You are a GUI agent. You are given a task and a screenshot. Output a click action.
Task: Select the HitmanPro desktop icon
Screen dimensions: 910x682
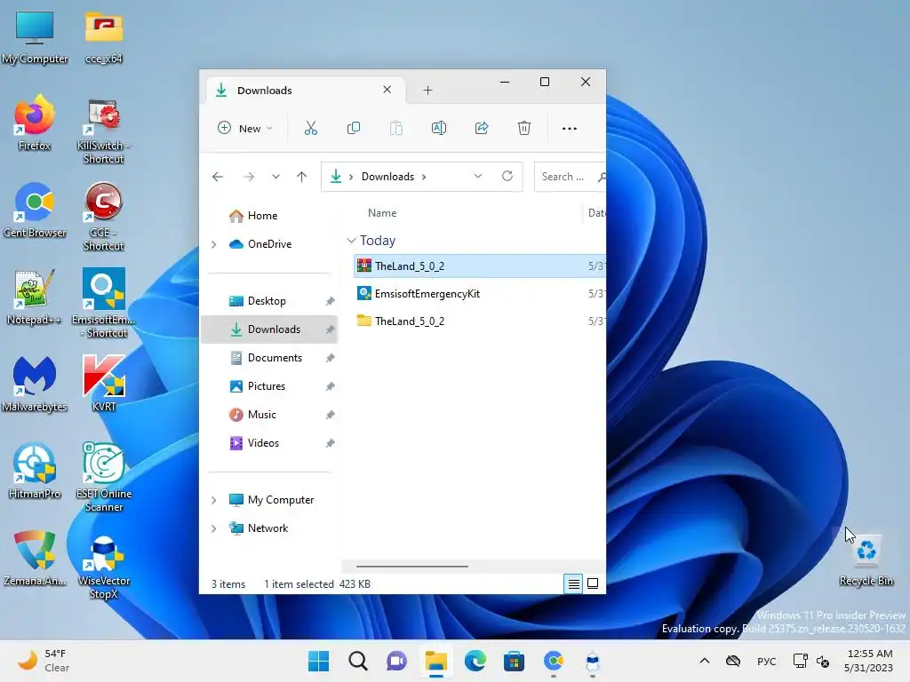35,471
